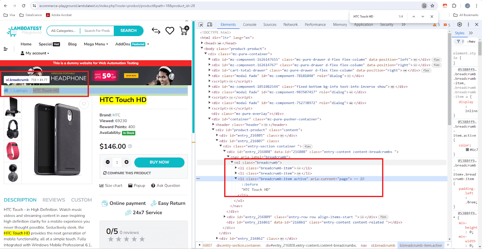
Task: Click the BUY NOW button
Action: click(x=159, y=162)
